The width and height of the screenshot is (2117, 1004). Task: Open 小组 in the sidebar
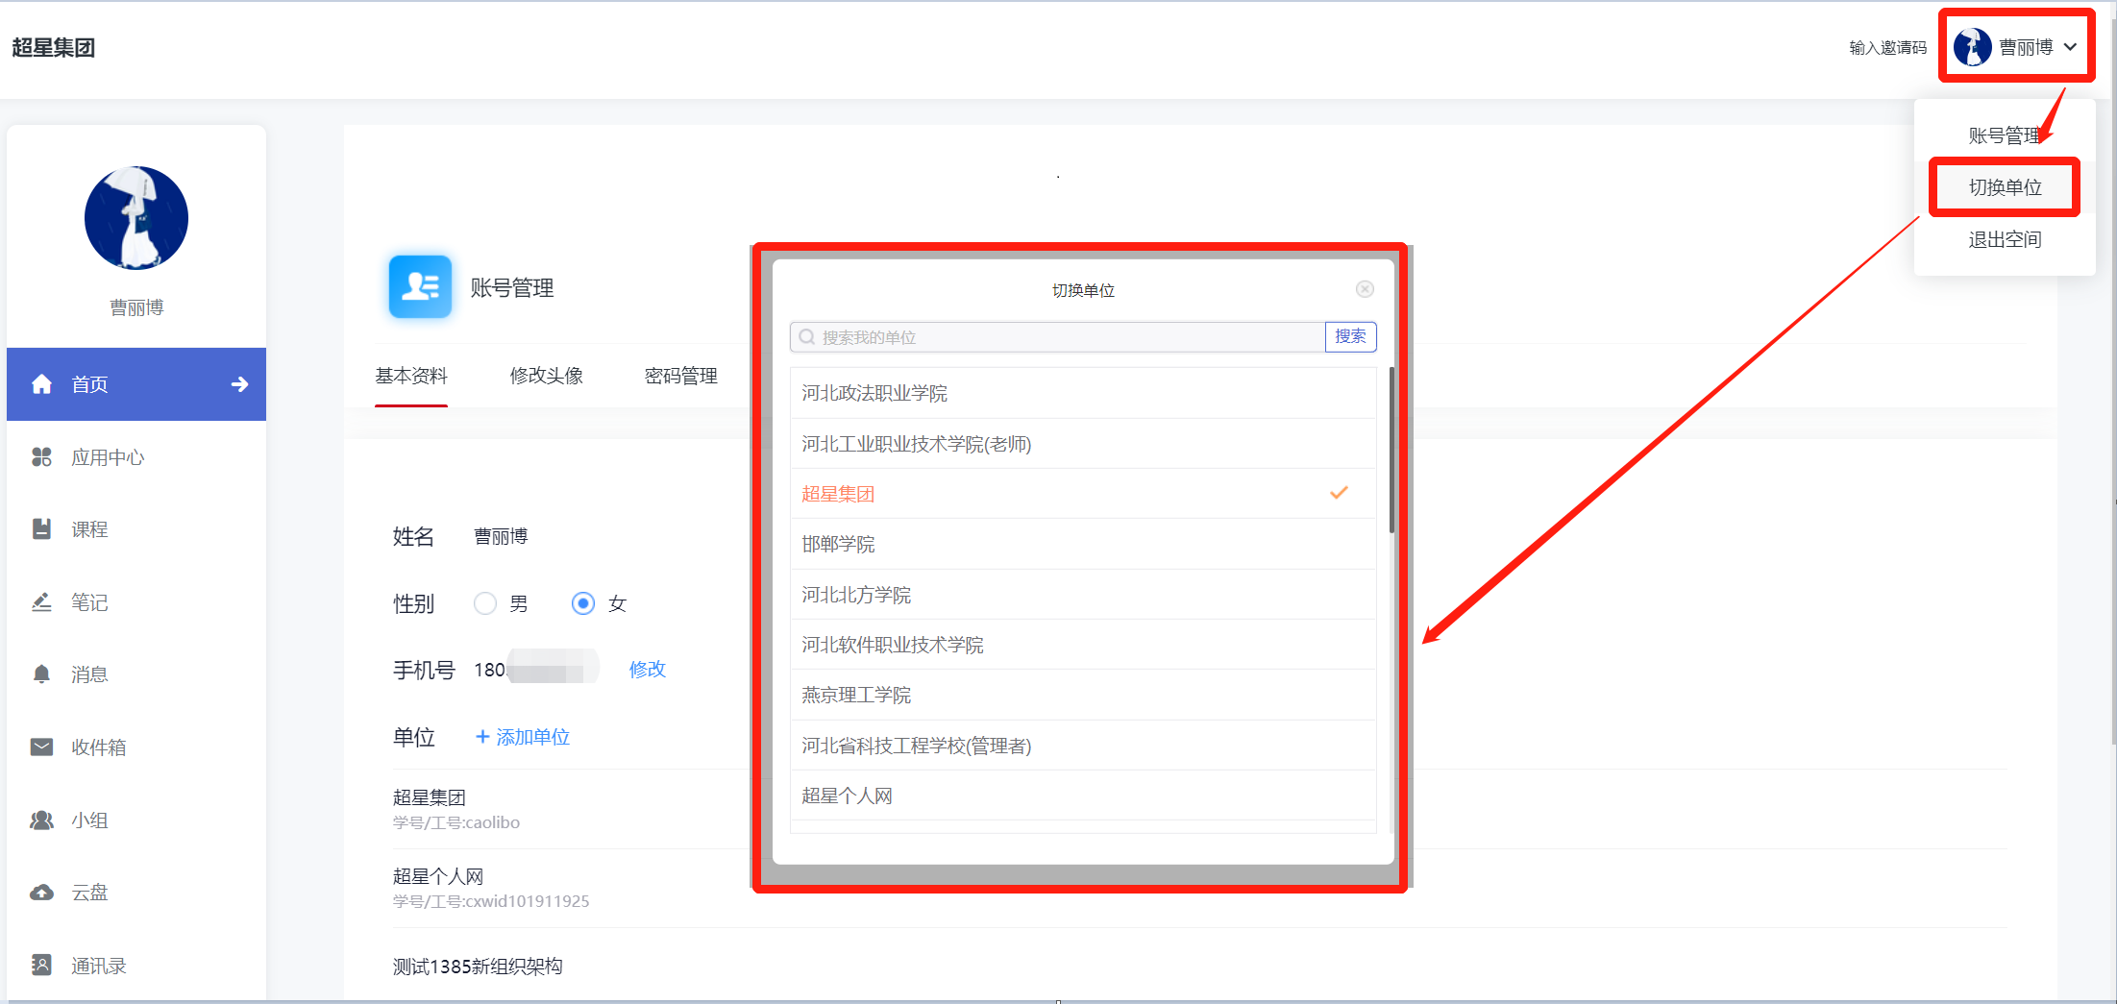136,820
